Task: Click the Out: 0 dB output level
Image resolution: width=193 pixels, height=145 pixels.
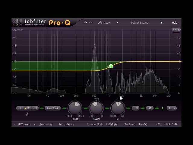Action: point(171,124)
